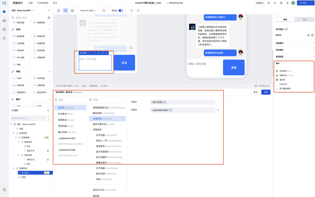Click 其它触发事件 in events panel
The height and width of the screenshot is (197, 315).
coord(285,89)
